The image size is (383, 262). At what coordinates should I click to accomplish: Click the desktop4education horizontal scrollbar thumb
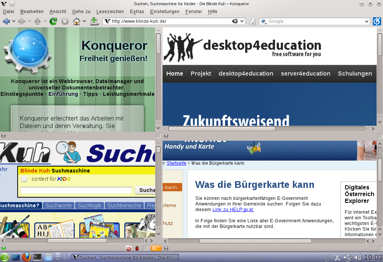[x=222, y=129]
